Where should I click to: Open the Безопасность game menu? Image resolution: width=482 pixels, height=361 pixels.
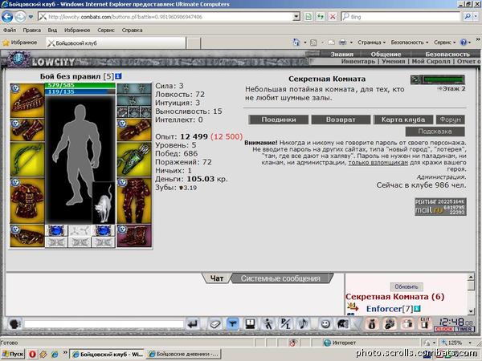[447, 54]
